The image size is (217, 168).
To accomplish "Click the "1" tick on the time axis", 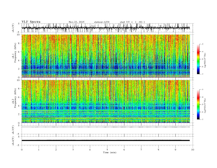I will [x=39, y=150].
